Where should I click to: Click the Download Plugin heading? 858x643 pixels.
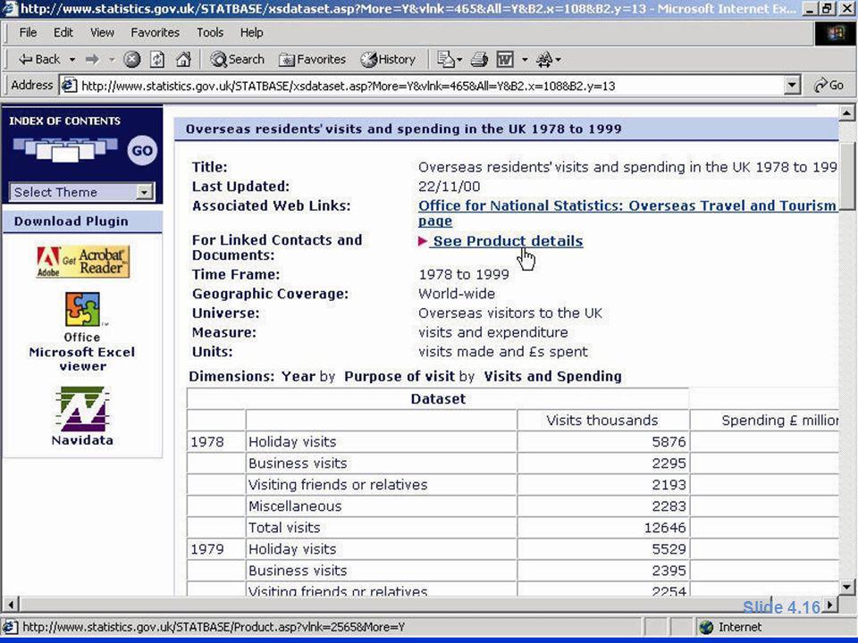(x=71, y=221)
